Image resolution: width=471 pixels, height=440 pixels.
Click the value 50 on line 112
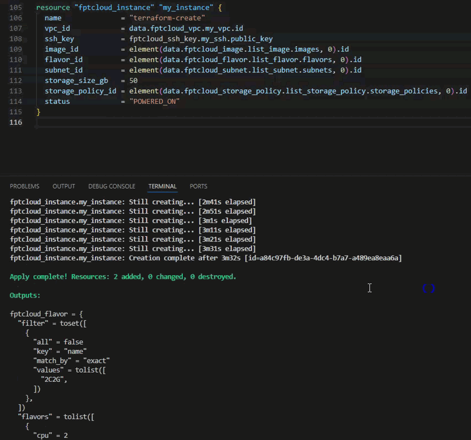[133, 81]
